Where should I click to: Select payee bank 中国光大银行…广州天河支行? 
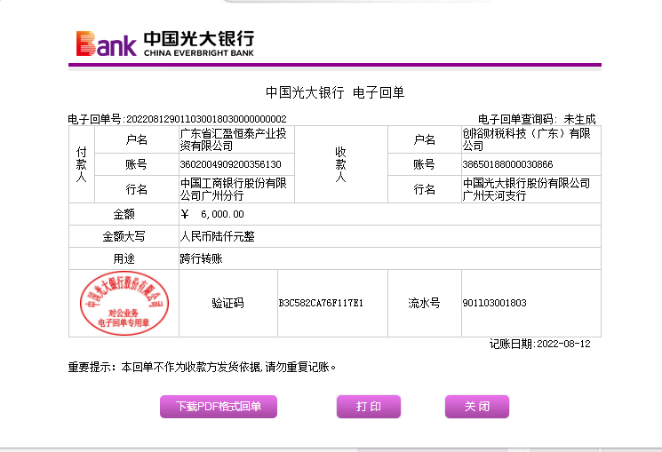526,189
